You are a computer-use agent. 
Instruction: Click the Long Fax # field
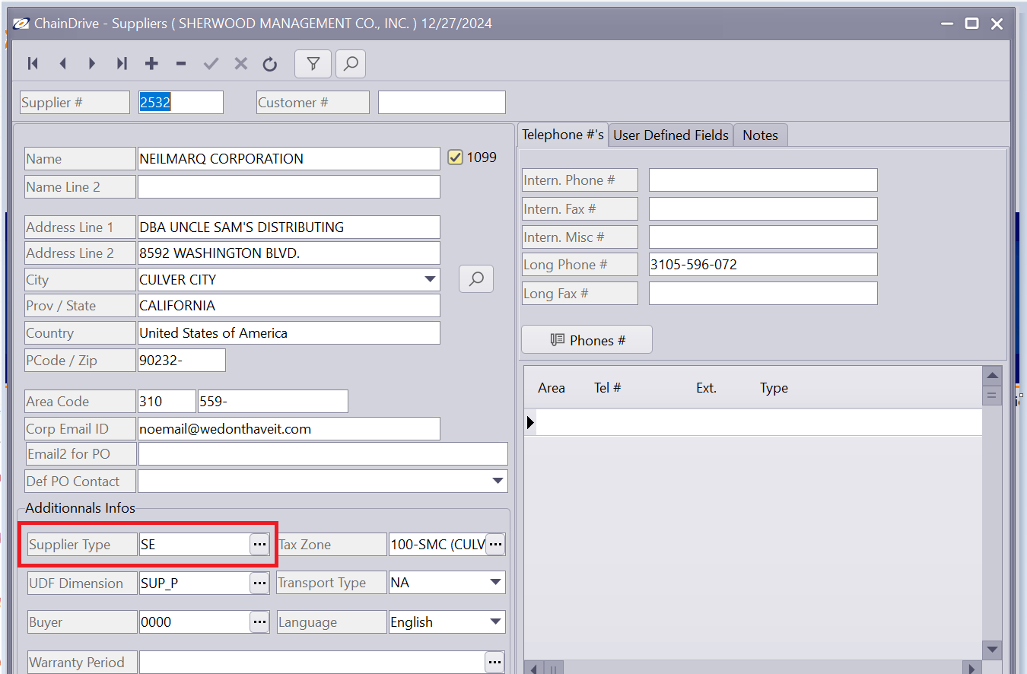click(x=763, y=294)
